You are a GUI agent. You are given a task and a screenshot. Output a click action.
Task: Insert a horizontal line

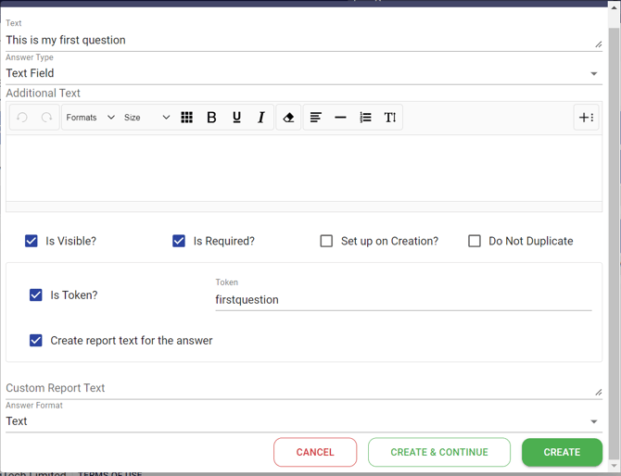click(x=340, y=118)
